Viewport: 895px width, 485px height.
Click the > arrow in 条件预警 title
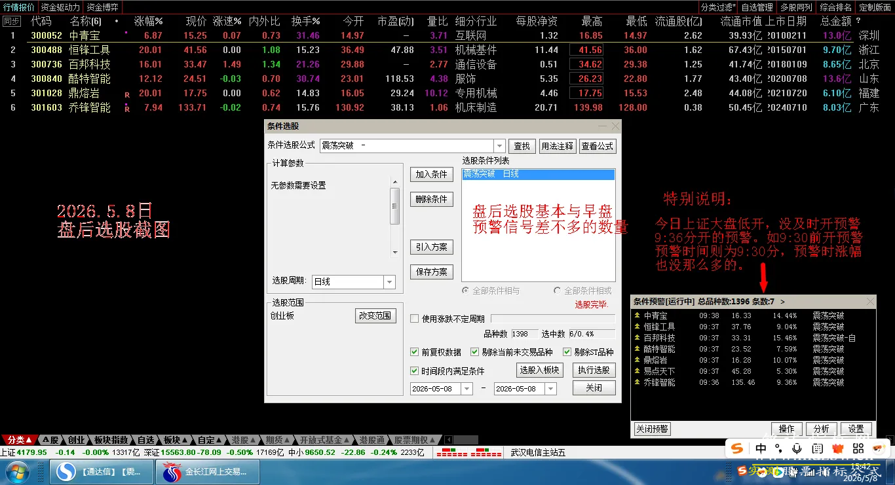point(782,302)
